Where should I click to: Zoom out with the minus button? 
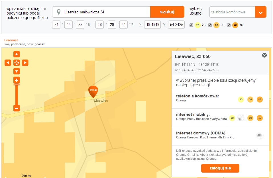[x=17, y=108]
